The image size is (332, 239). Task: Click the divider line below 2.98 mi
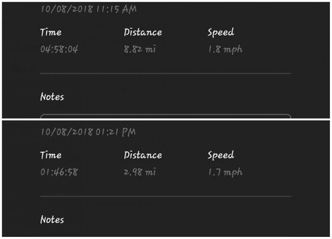click(x=166, y=196)
